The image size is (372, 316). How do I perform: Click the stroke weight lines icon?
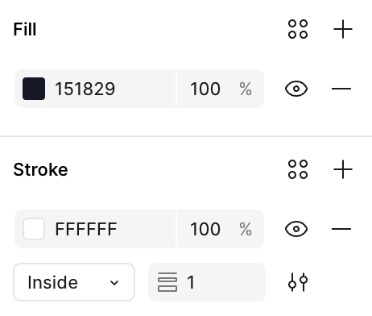coord(167,282)
